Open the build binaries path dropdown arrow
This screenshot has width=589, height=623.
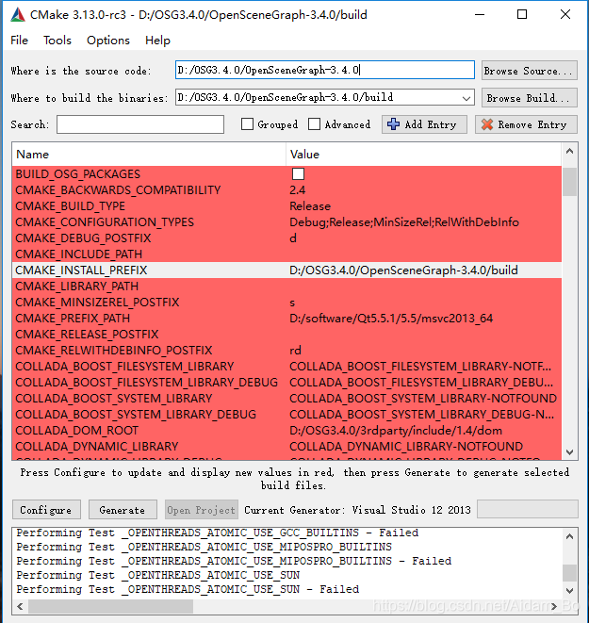(466, 98)
